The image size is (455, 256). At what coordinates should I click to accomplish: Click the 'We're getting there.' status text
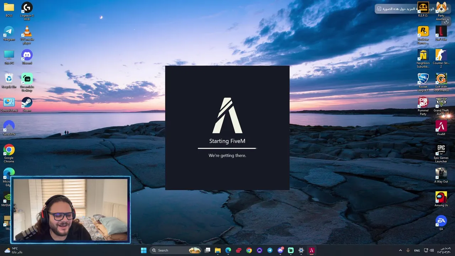pyautogui.click(x=227, y=155)
